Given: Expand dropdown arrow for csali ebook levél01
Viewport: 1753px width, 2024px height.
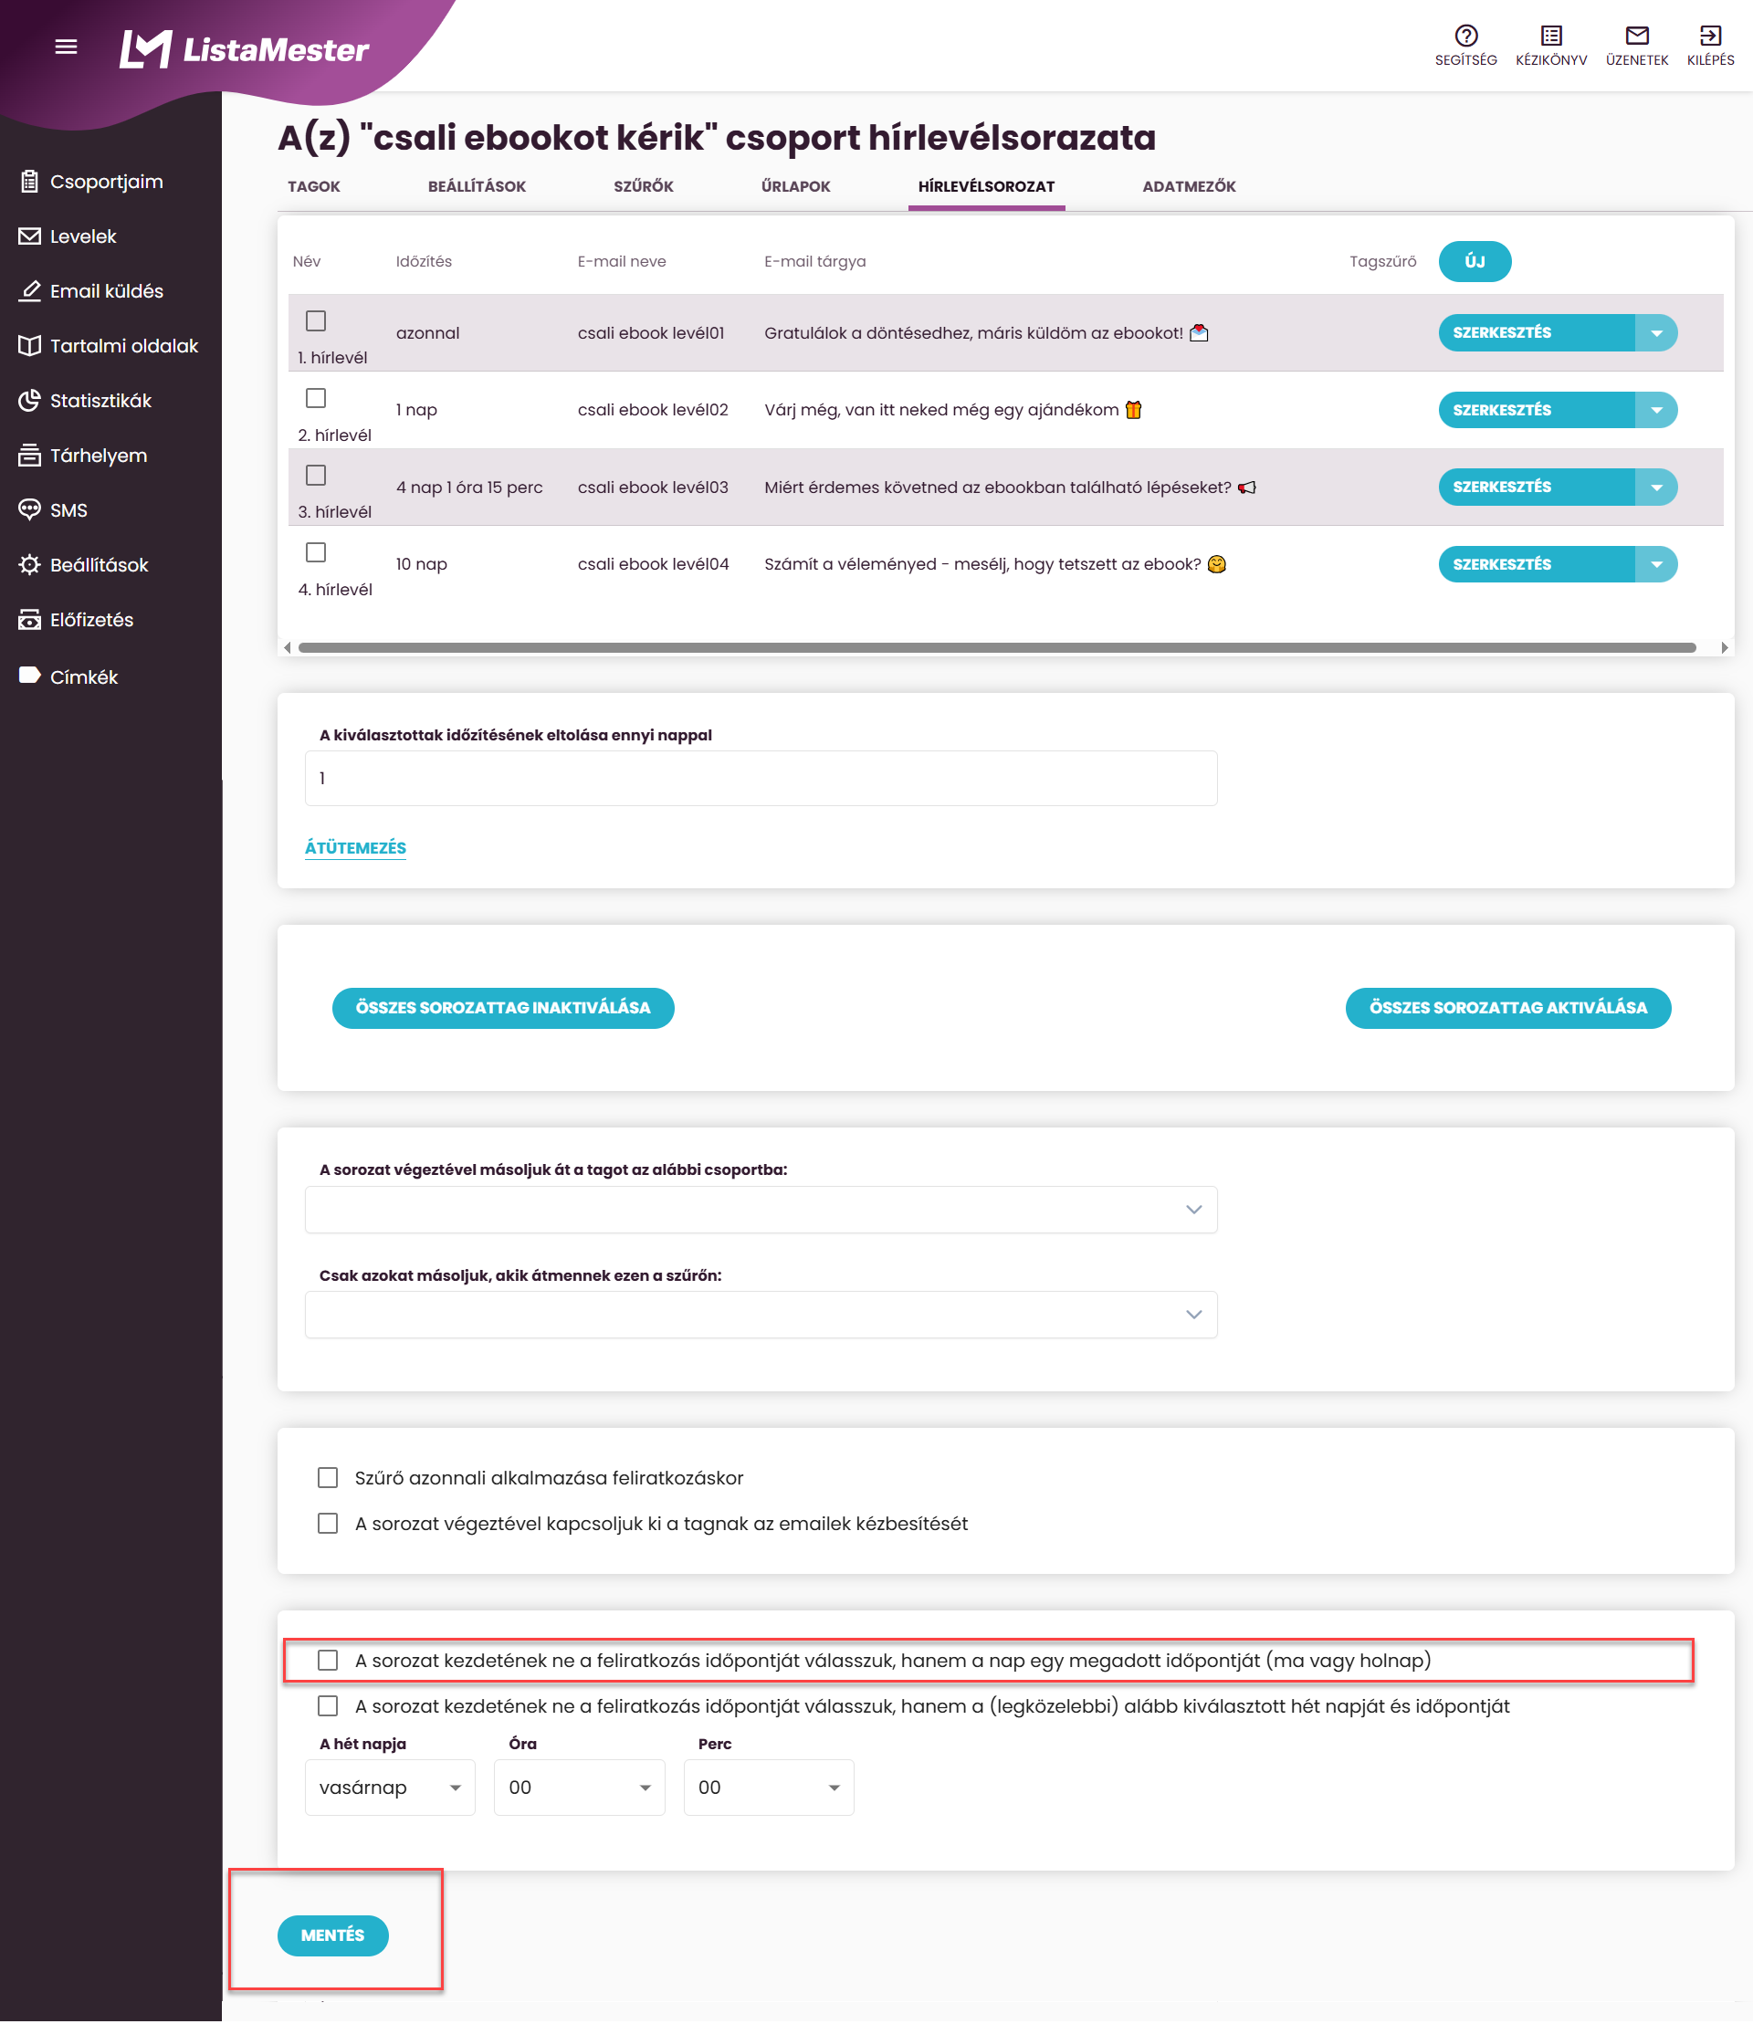Looking at the screenshot, I should 1656,332.
